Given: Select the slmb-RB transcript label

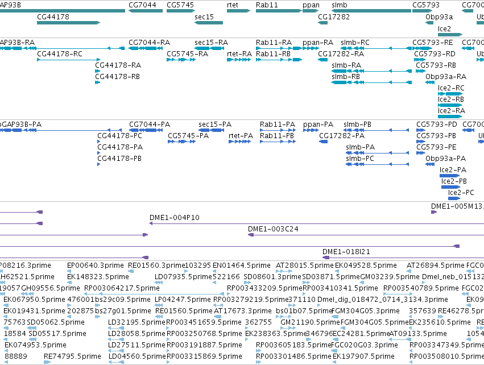Looking at the screenshot, I should [346, 77].
